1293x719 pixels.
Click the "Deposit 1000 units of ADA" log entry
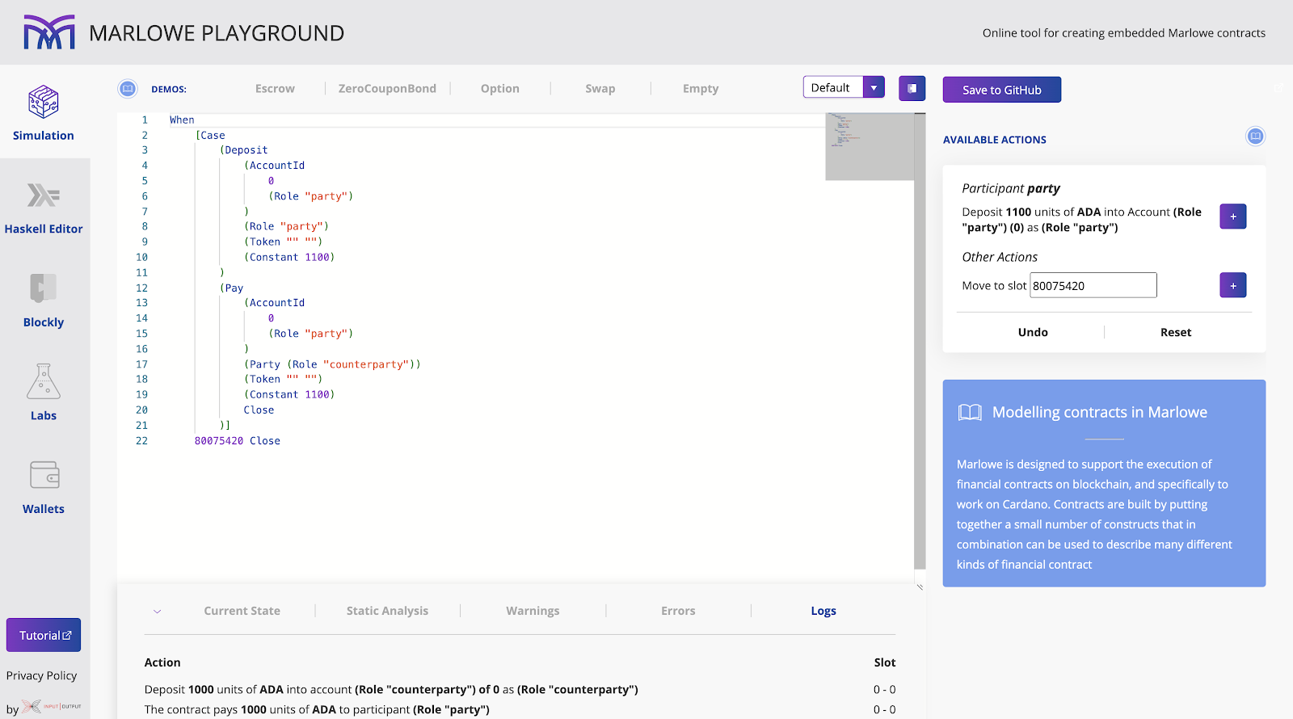click(x=391, y=689)
